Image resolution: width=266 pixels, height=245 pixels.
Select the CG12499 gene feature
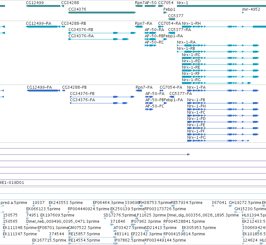tap(43, 6)
